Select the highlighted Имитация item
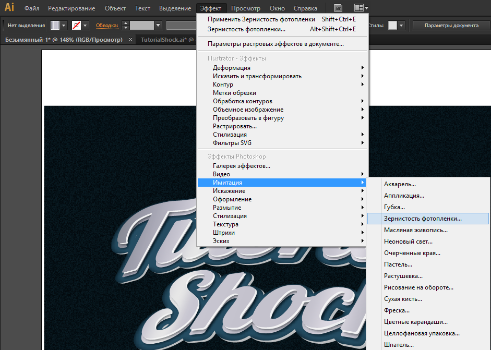The height and width of the screenshot is (350, 491). [282, 183]
